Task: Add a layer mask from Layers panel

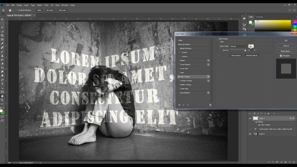Action: (277, 162)
